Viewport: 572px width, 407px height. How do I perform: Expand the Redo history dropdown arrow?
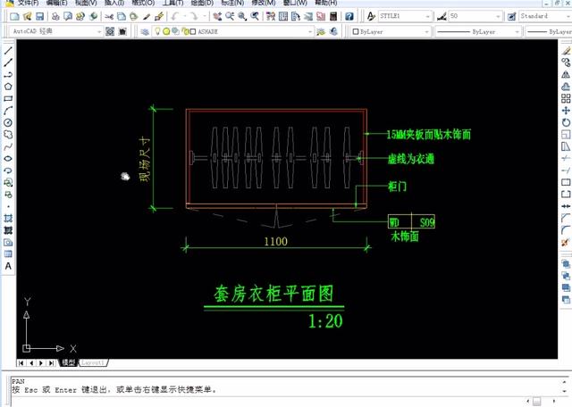coord(204,16)
